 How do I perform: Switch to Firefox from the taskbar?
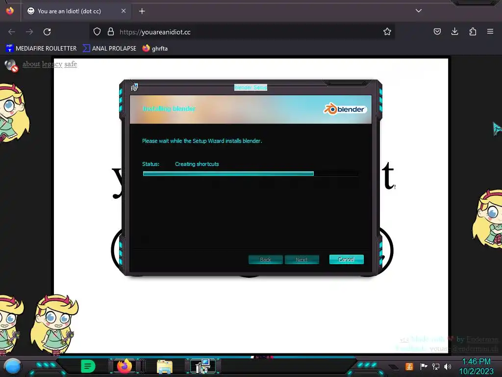[125, 366]
